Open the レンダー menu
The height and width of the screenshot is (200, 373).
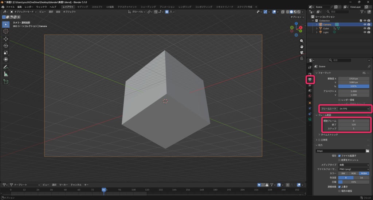point(29,7)
